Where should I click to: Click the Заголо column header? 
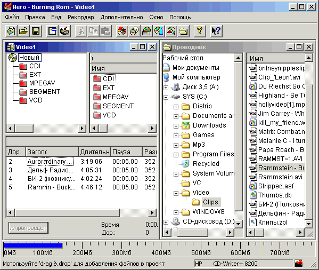click(x=52, y=152)
